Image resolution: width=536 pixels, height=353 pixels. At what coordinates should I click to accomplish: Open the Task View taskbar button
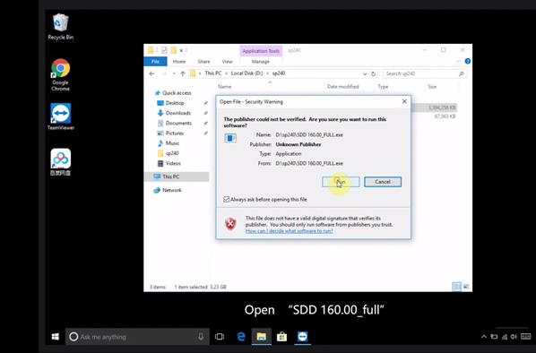220,337
